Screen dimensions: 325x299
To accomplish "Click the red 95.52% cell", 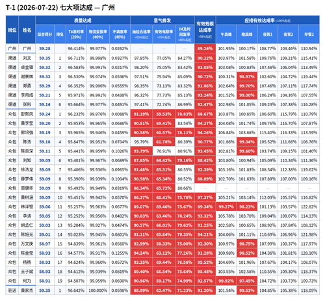I will (205, 263).
